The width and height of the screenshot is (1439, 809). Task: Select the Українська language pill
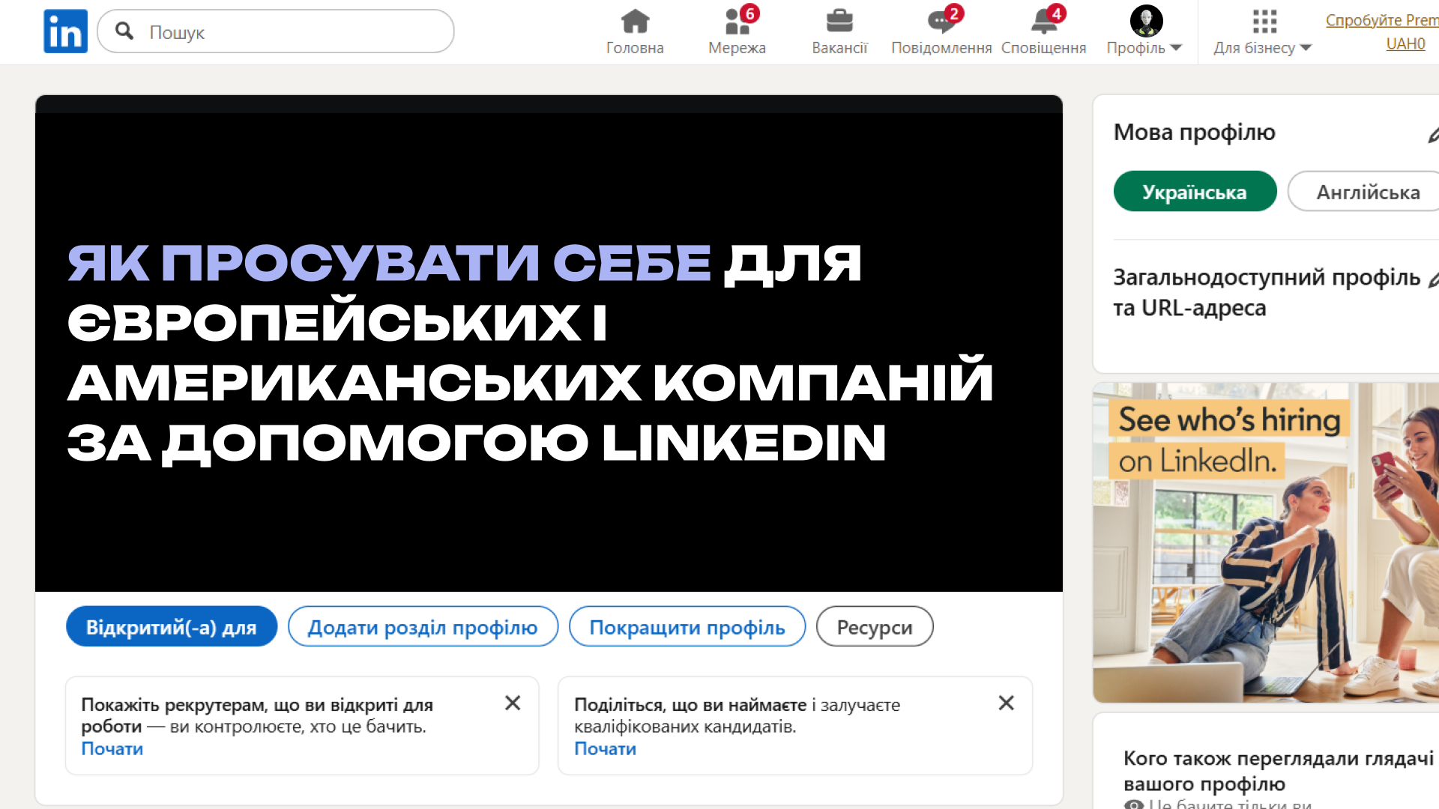(x=1195, y=192)
